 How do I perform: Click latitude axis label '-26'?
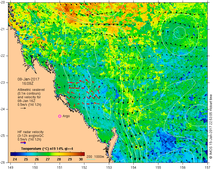click(x=3, y=163)
